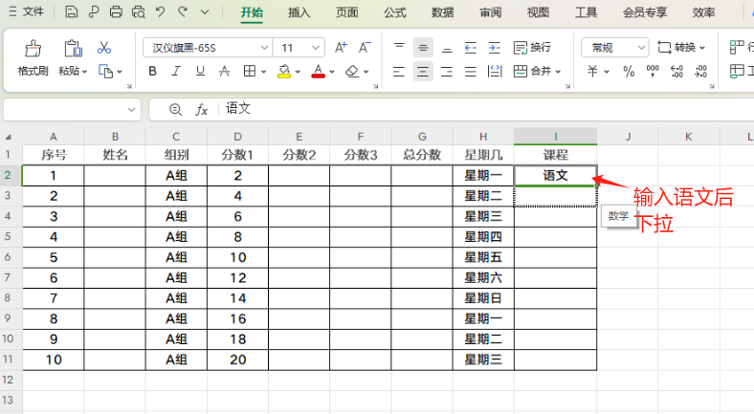Click the distributed alignment icon
Image resolution: width=754 pixels, height=414 pixels.
[x=495, y=72]
